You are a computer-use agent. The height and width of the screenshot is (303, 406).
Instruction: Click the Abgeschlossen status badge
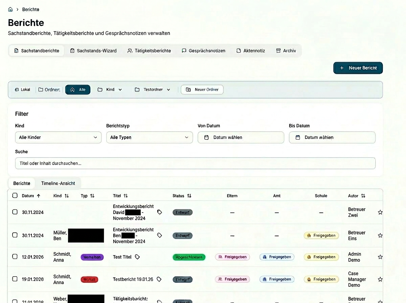coord(189,257)
